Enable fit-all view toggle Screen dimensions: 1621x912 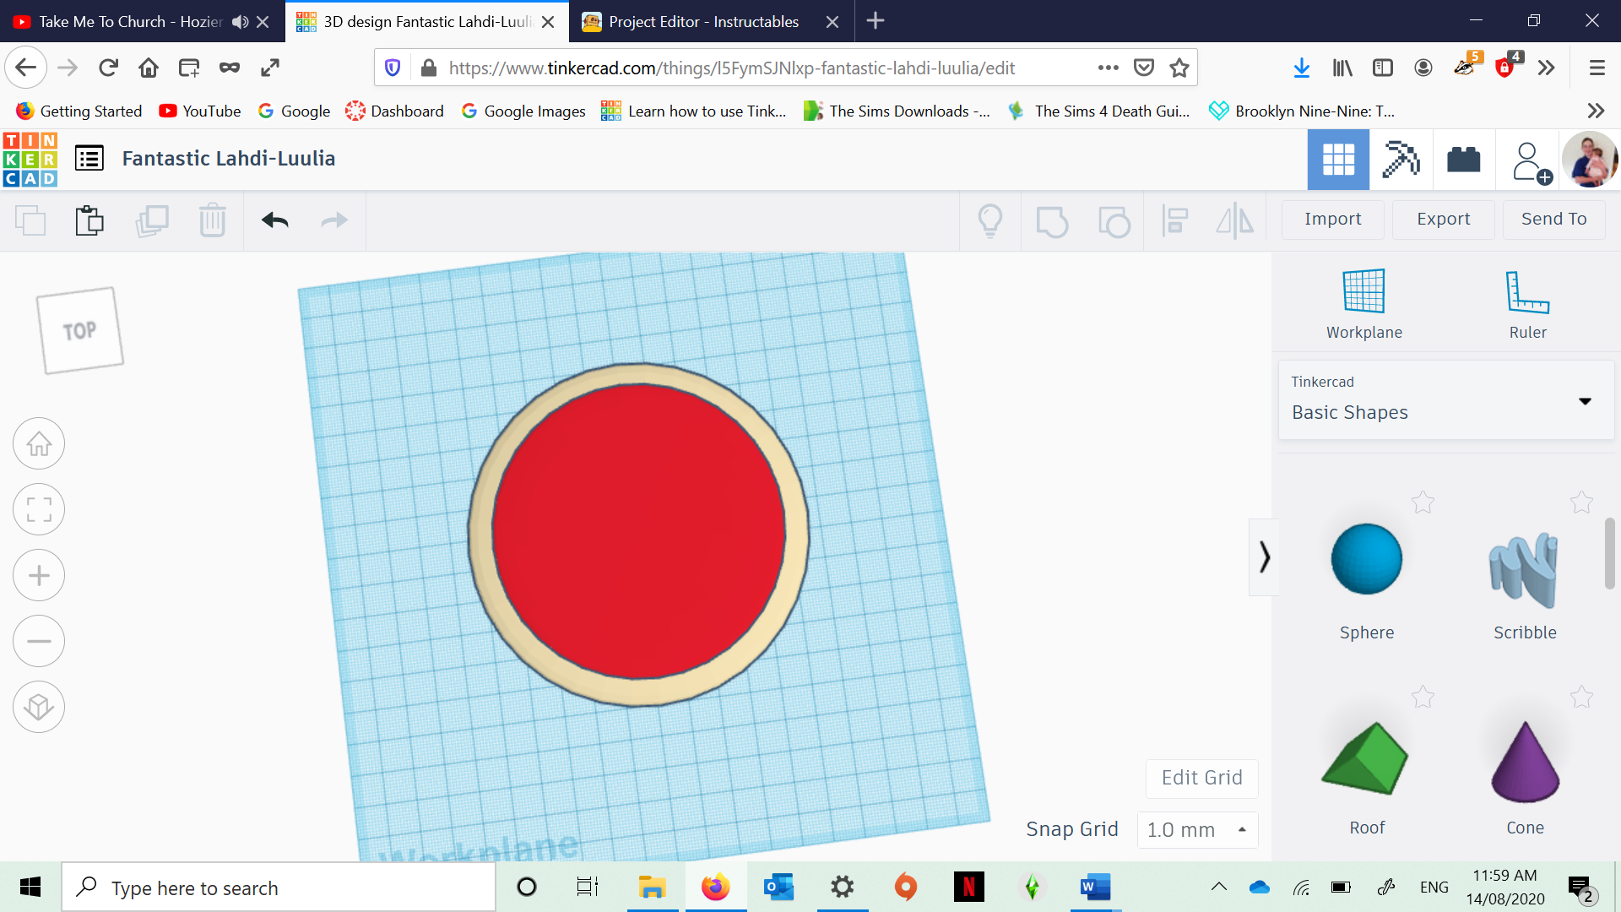(x=39, y=509)
